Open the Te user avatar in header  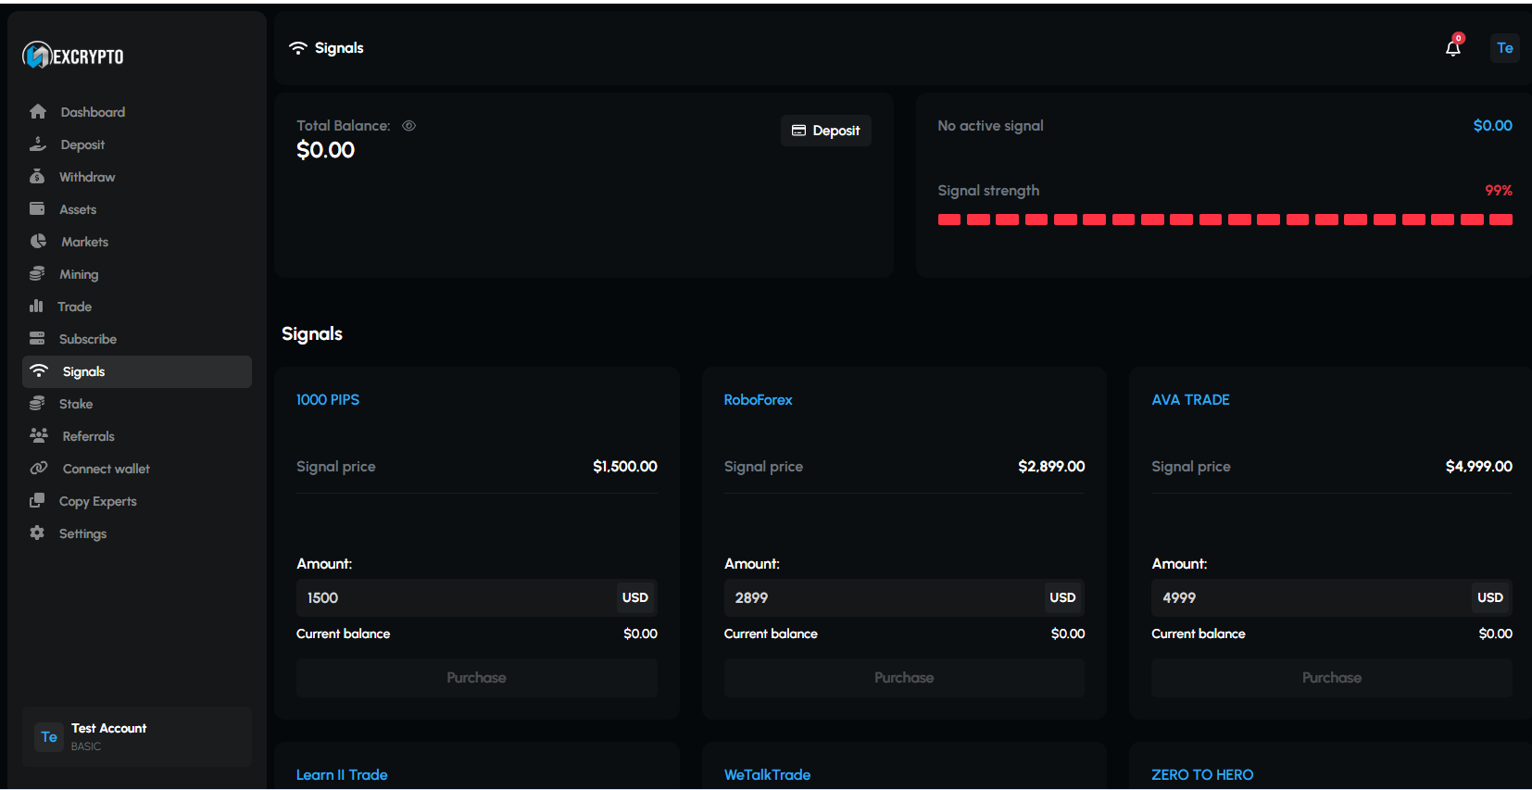point(1505,47)
